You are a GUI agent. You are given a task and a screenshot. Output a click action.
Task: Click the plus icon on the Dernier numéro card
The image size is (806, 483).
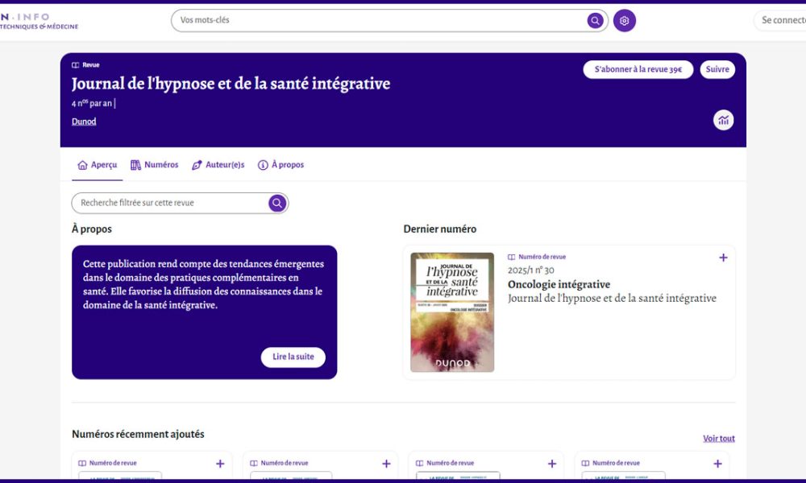pyautogui.click(x=723, y=257)
